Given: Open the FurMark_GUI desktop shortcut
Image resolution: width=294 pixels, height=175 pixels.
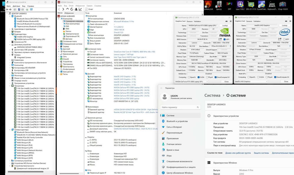Looking at the screenshot, I should click(208, 5).
